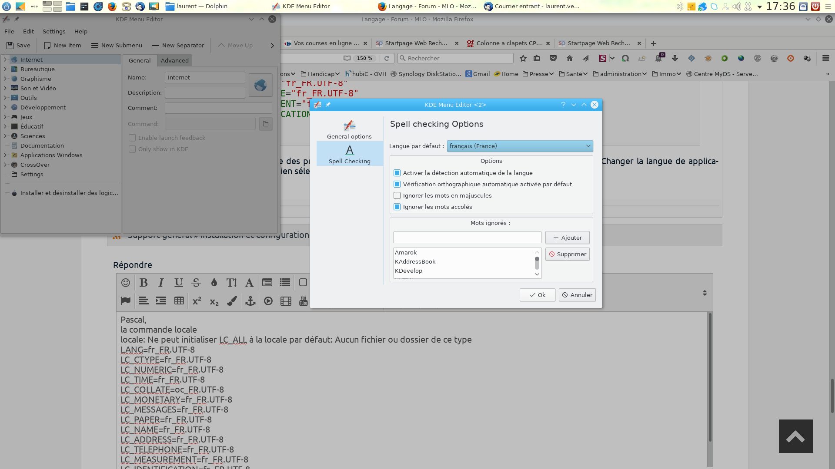Show more KDE Menu Editor toolbar items
Image resolution: width=835 pixels, height=469 pixels.
tap(272, 46)
